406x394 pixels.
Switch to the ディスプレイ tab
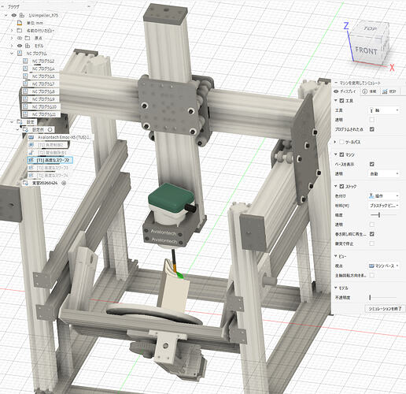coord(345,91)
